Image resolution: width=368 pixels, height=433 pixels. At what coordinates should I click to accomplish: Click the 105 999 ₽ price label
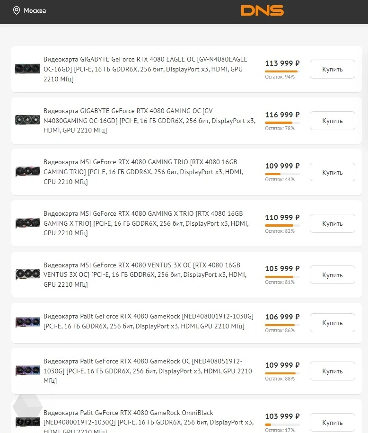[282, 268]
